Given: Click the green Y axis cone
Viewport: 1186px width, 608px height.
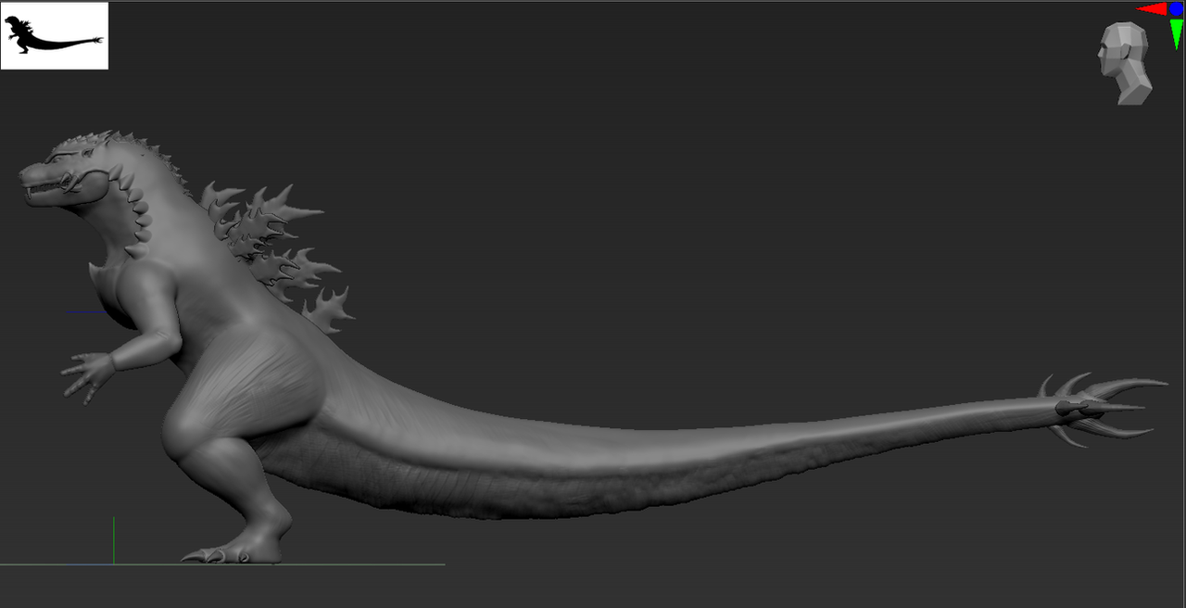Looking at the screenshot, I should tap(1177, 33).
